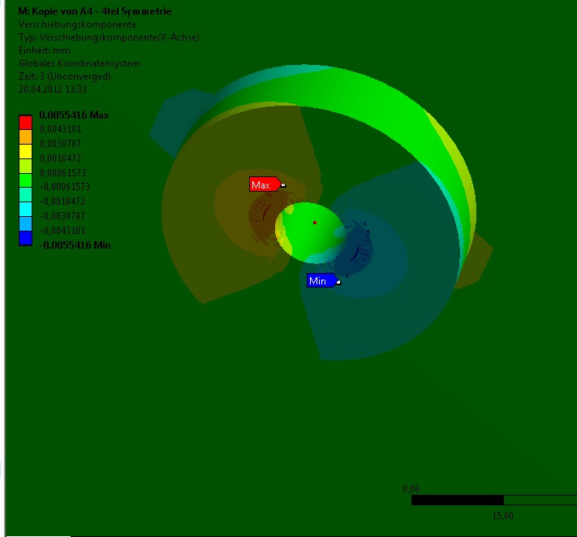The image size is (577, 537).
Task: Click the scale ruler label 0,00
Action: (411, 489)
